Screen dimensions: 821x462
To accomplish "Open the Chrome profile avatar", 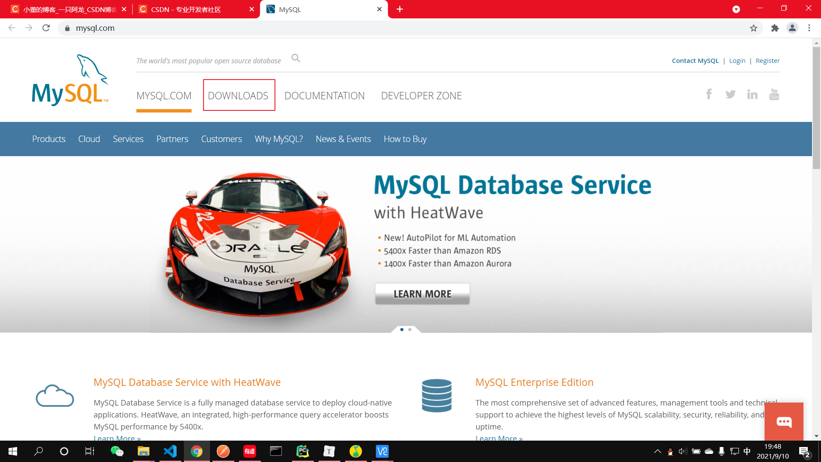I will point(792,28).
